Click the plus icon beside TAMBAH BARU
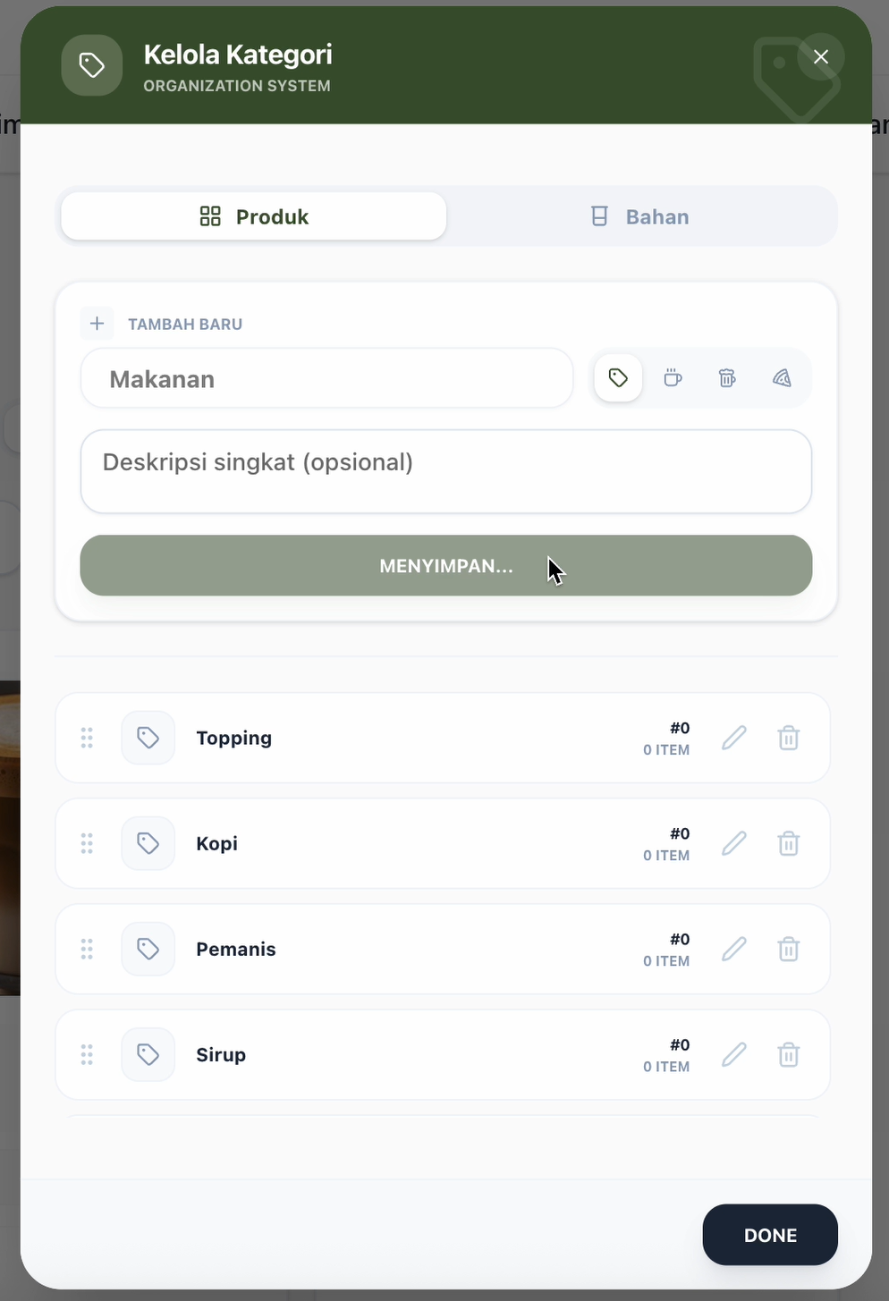This screenshot has width=889, height=1301. [97, 323]
